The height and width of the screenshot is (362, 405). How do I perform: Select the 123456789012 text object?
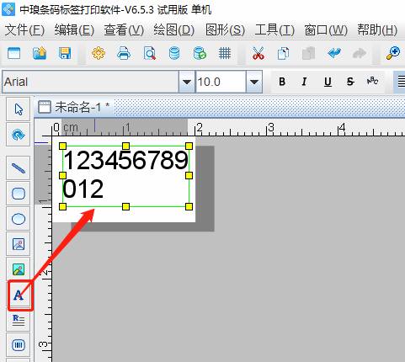[x=125, y=176]
